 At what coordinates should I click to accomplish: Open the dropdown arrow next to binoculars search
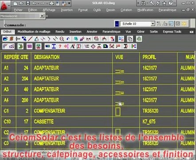(x=147, y=3)
